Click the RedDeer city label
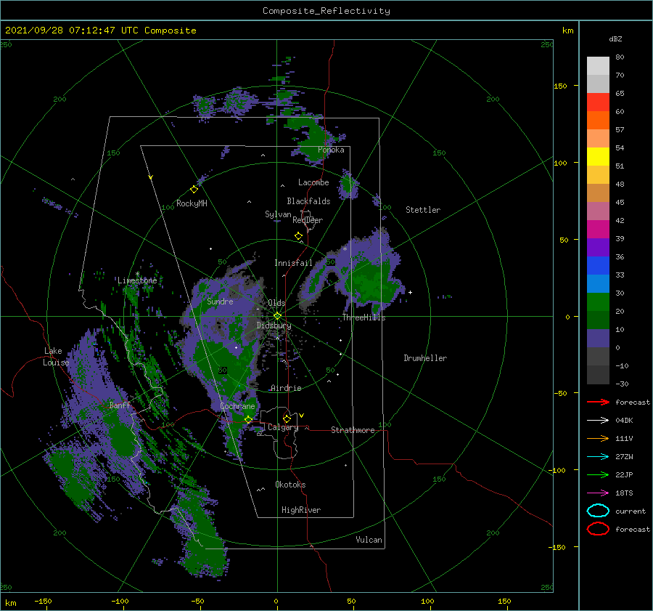The width and height of the screenshot is (653, 611). click(308, 220)
